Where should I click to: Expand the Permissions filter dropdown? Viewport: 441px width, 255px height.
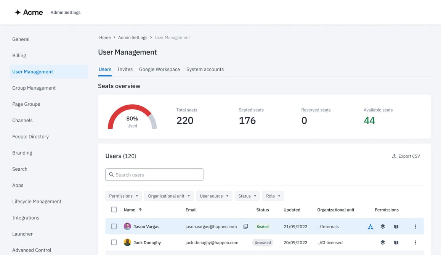pyautogui.click(x=123, y=196)
